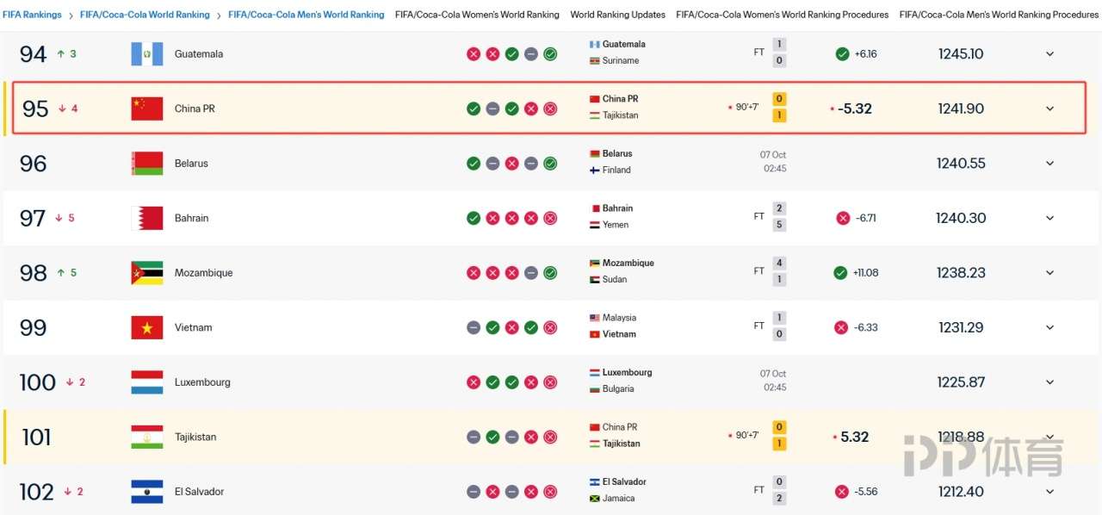Open the World Ranking Updates tab
This screenshot has height=515, width=1102.
pos(617,15)
